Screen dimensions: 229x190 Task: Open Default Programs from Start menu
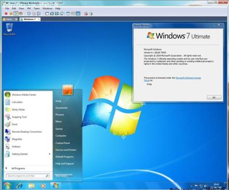pos(65,157)
